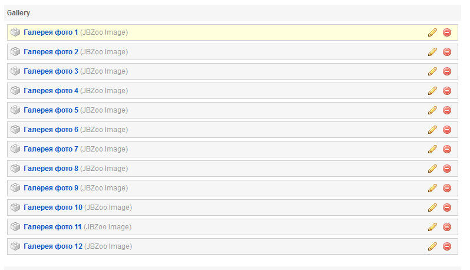Image resolution: width=470 pixels, height=270 pixels.
Task: Click pencil edit icon for Галерея фото 3
Action: [432, 71]
